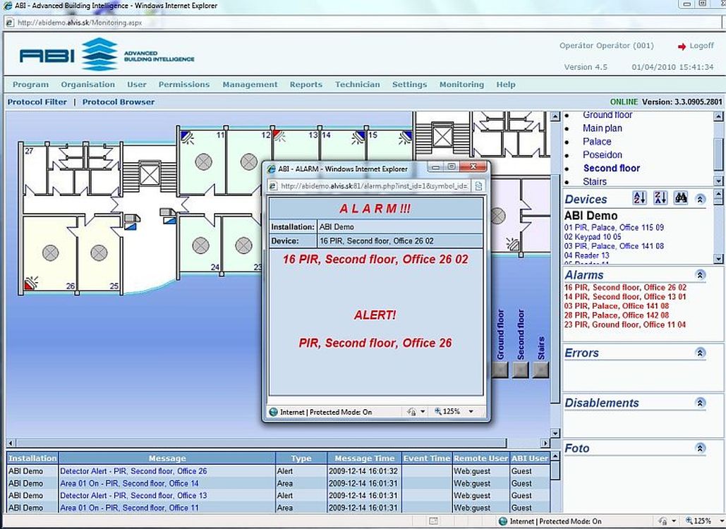Collapse the Errors panel
Viewport: 726px width, 529px height.
click(x=700, y=353)
